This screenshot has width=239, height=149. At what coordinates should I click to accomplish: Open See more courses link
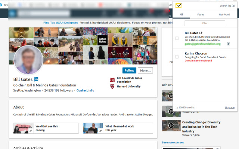pos(173,142)
